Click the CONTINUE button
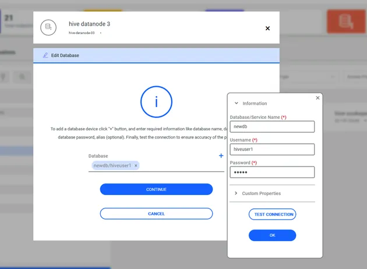Screen dimensions: 367x269 tap(156, 189)
